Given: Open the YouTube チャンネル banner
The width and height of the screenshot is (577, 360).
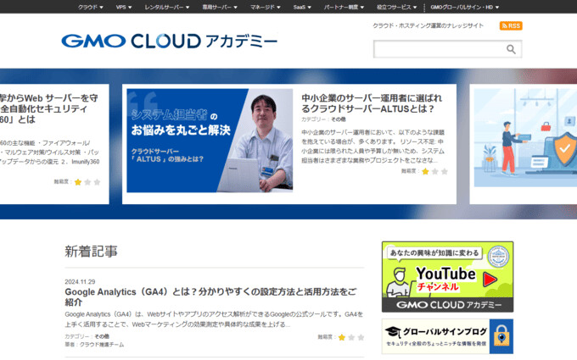Looking at the screenshot, I should pyautogui.click(x=447, y=277).
